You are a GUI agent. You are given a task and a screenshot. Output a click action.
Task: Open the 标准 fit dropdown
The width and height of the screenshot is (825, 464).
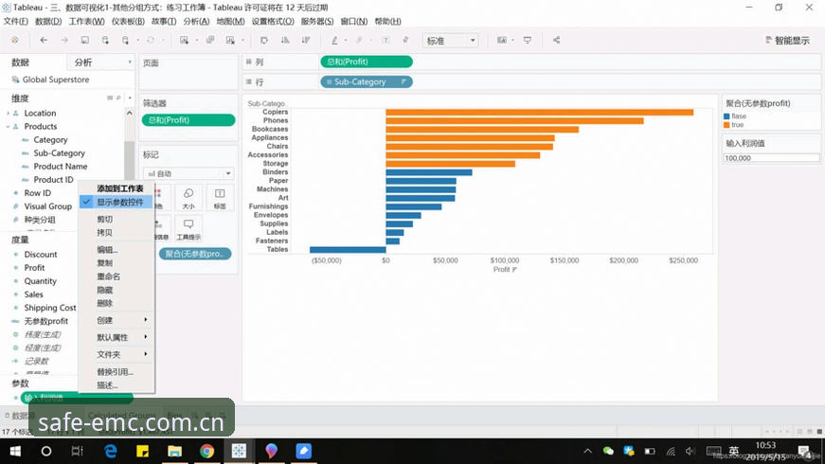pos(450,41)
